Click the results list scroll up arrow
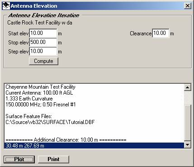The width and height of the screenshot is (194, 167). 188,87
